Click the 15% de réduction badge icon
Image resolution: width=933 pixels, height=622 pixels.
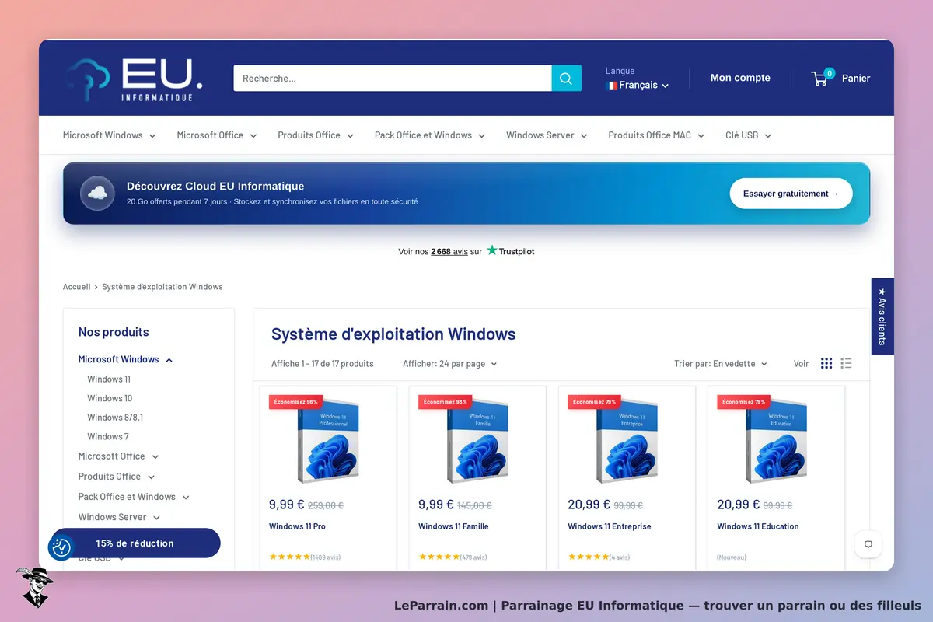pyautogui.click(x=61, y=547)
